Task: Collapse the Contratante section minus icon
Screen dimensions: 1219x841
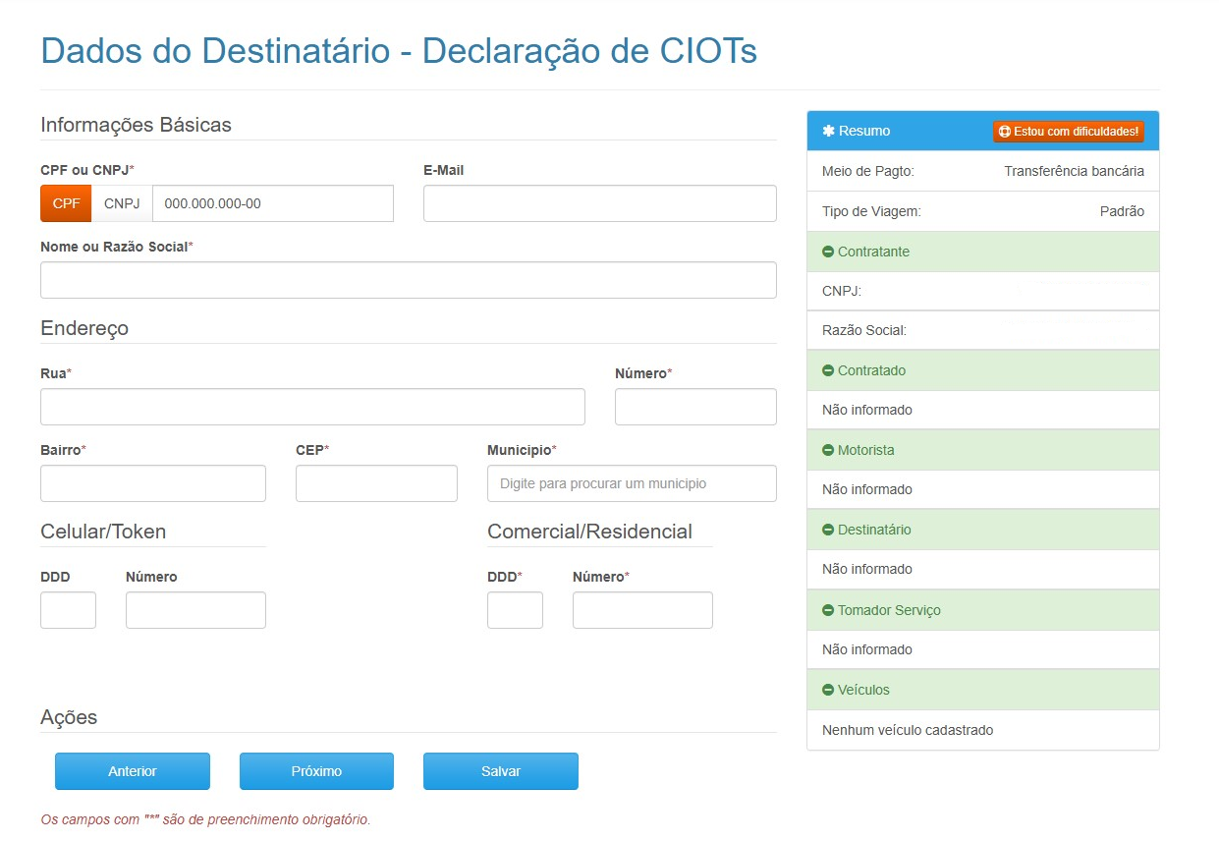Action: pos(828,252)
